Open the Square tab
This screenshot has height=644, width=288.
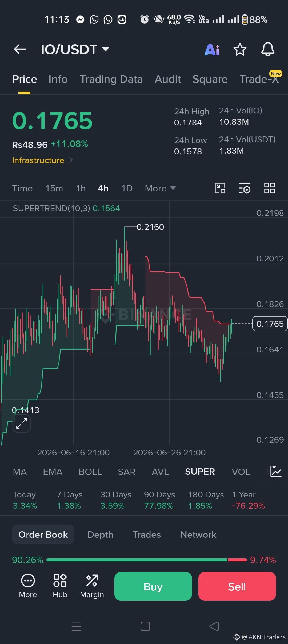point(210,79)
